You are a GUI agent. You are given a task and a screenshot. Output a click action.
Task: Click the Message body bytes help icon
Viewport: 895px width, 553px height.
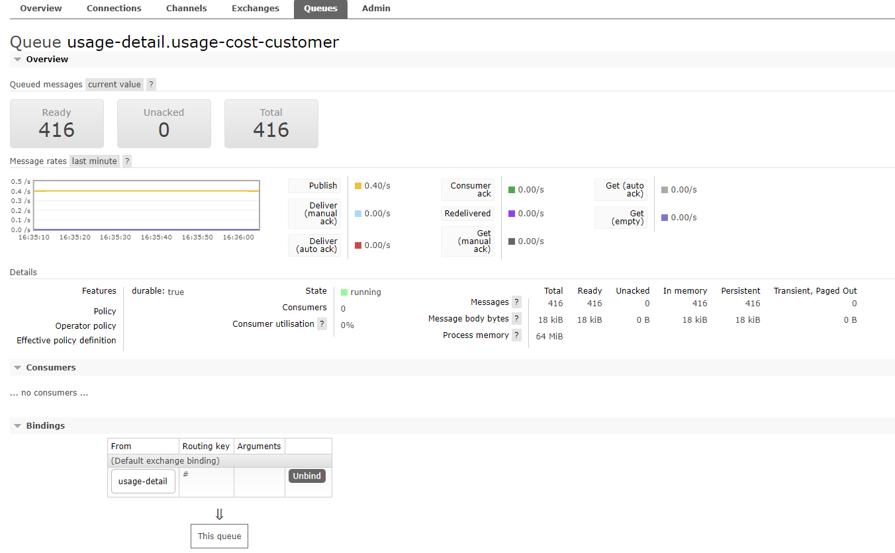point(516,318)
